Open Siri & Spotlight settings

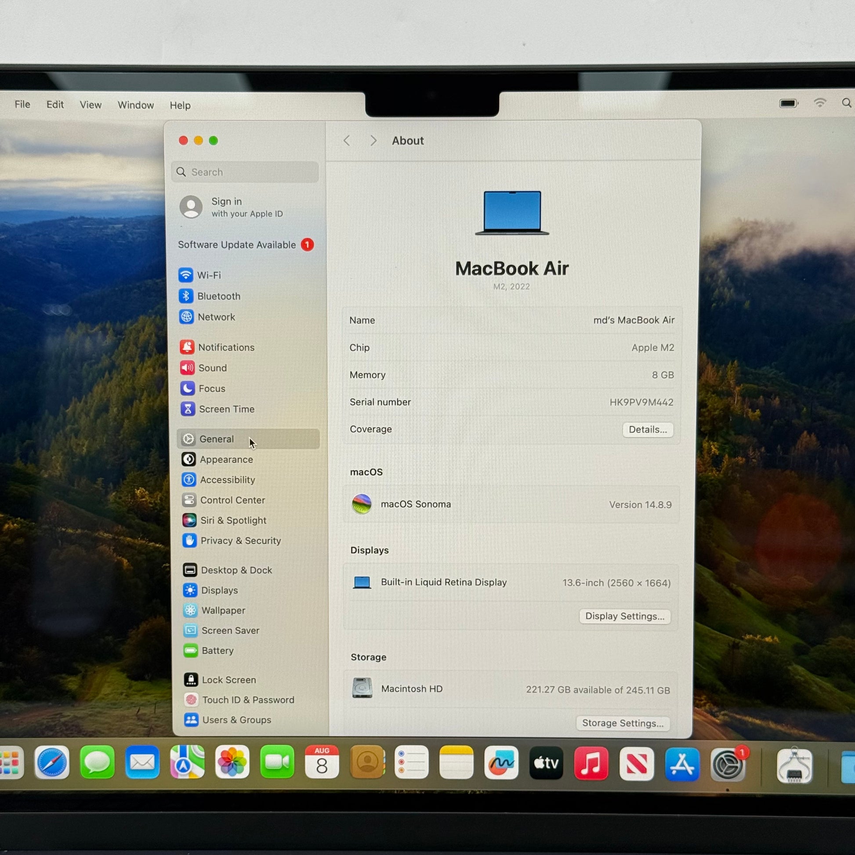click(225, 521)
